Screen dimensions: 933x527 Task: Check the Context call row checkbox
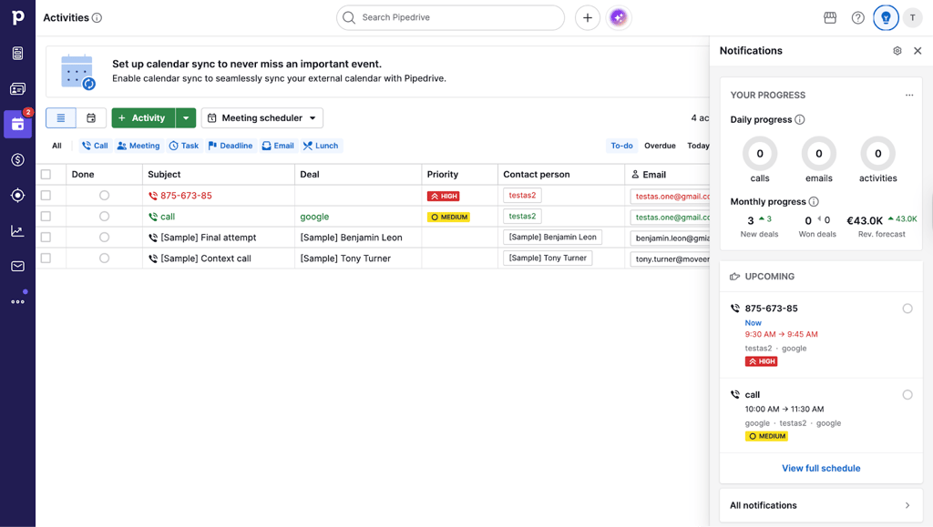click(x=46, y=258)
